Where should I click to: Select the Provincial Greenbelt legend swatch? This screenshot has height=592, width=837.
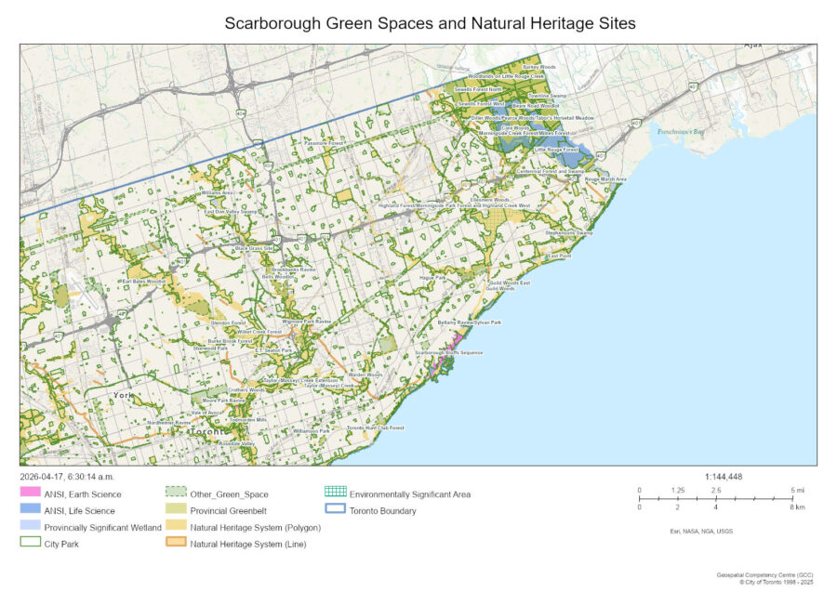(176, 510)
